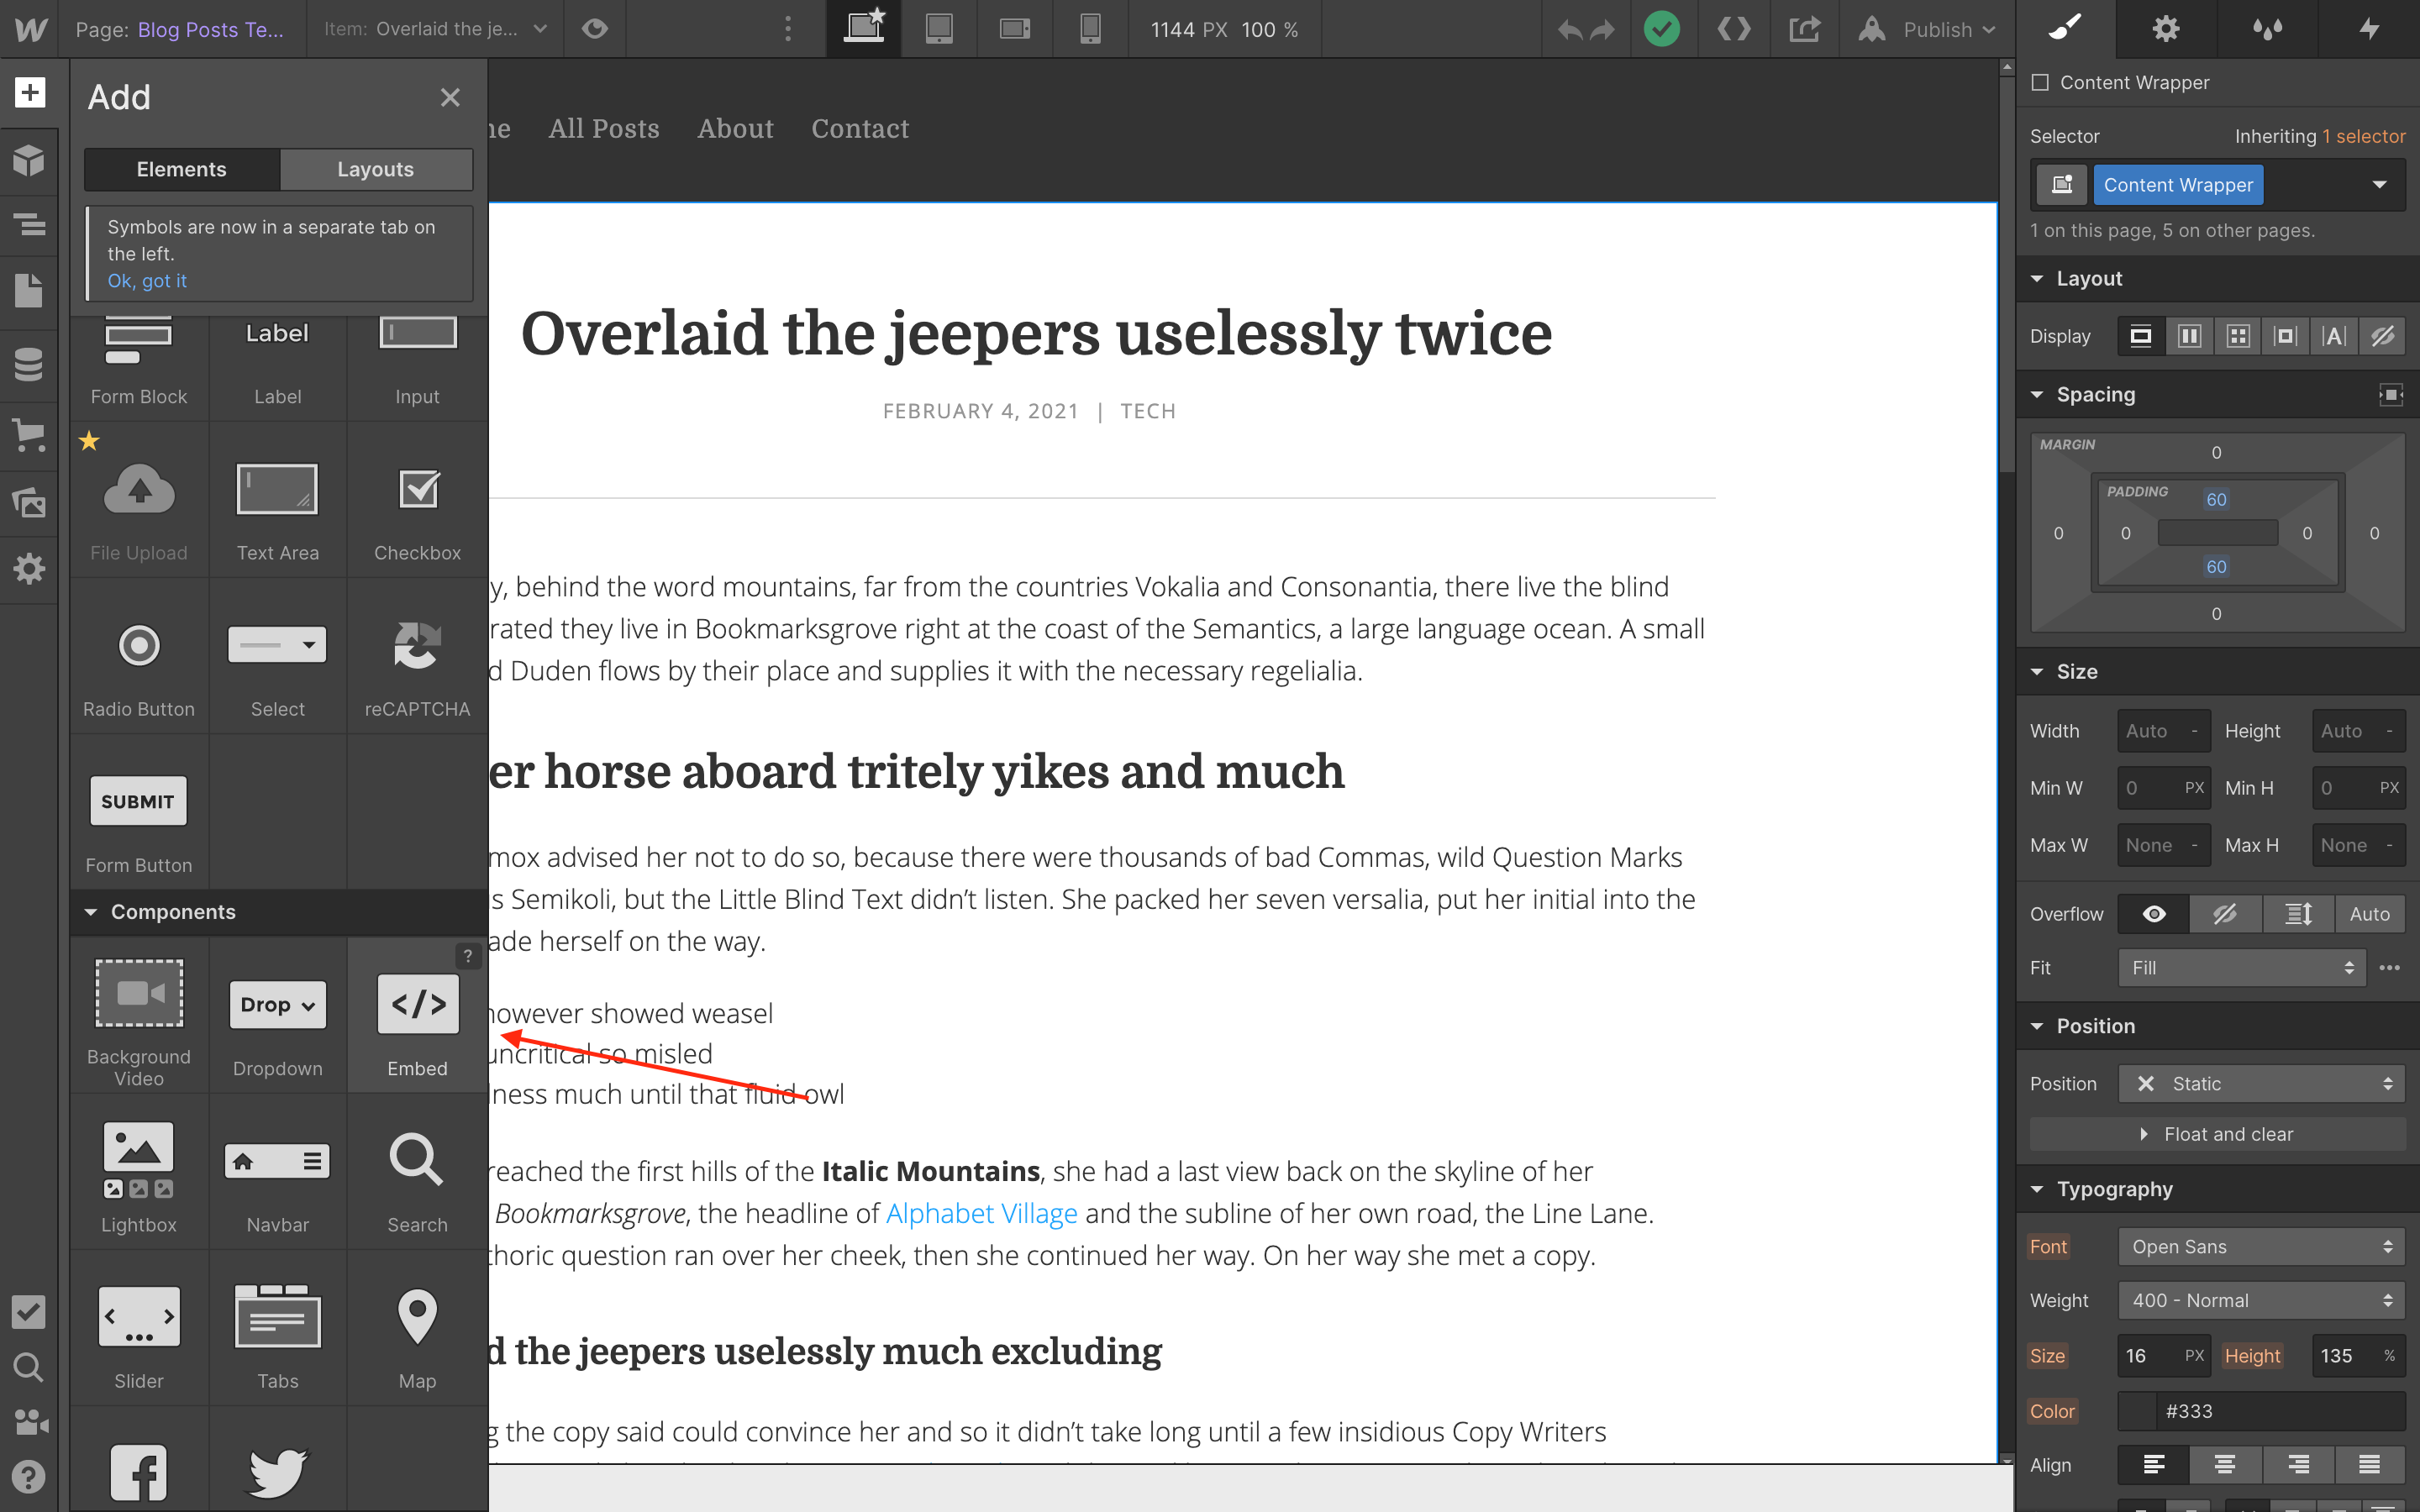Click the Layouts tab in Add panel
Viewport: 2420px width, 1512px height.
[x=375, y=169]
